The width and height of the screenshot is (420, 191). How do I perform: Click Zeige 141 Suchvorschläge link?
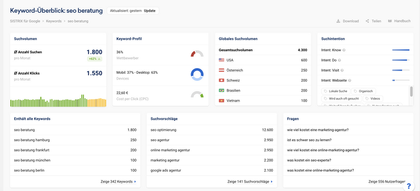(x=250, y=182)
